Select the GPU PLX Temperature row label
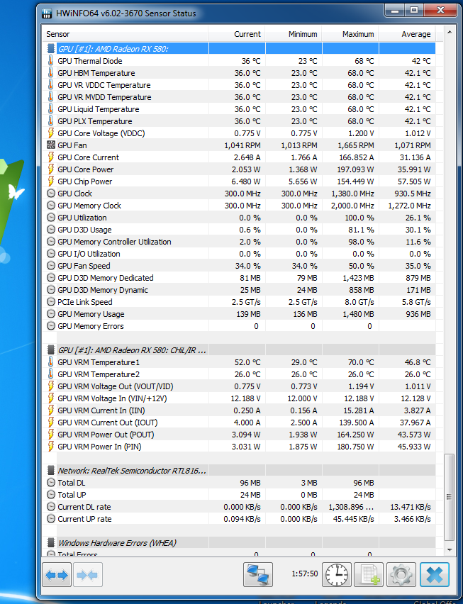 [95, 121]
